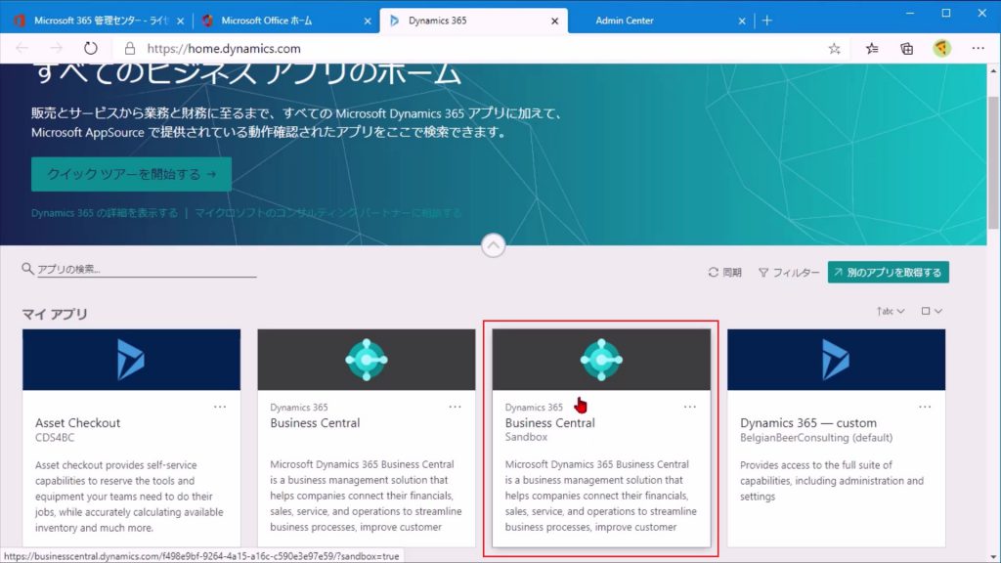
Task: Open Business Central app without Sandbox label
Action: [x=367, y=437]
